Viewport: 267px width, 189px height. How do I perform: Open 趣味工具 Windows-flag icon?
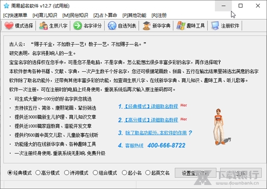click(x=181, y=26)
